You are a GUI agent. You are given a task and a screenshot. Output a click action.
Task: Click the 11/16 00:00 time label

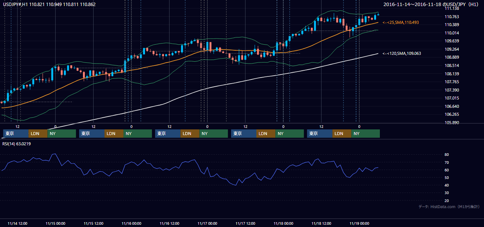coord(131,223)
